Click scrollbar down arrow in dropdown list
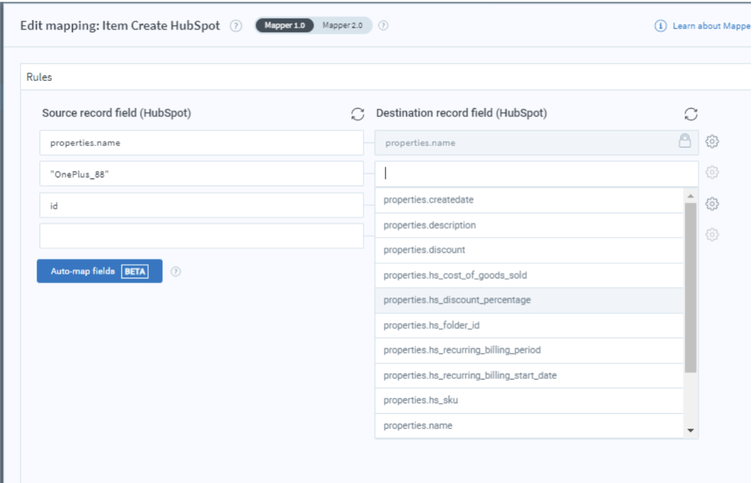Viewport: 755px width, 483px height. point(690,431)
